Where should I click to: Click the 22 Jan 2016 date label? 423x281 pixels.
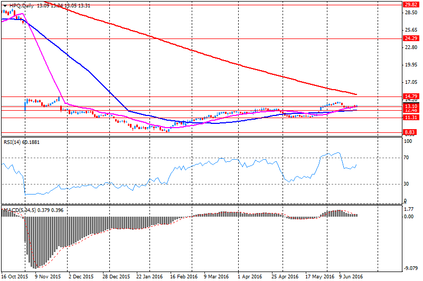click(x=149, y=277)
